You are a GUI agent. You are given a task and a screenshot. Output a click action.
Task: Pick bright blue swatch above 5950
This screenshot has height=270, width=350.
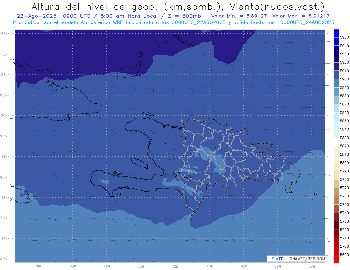pos(336,33)
